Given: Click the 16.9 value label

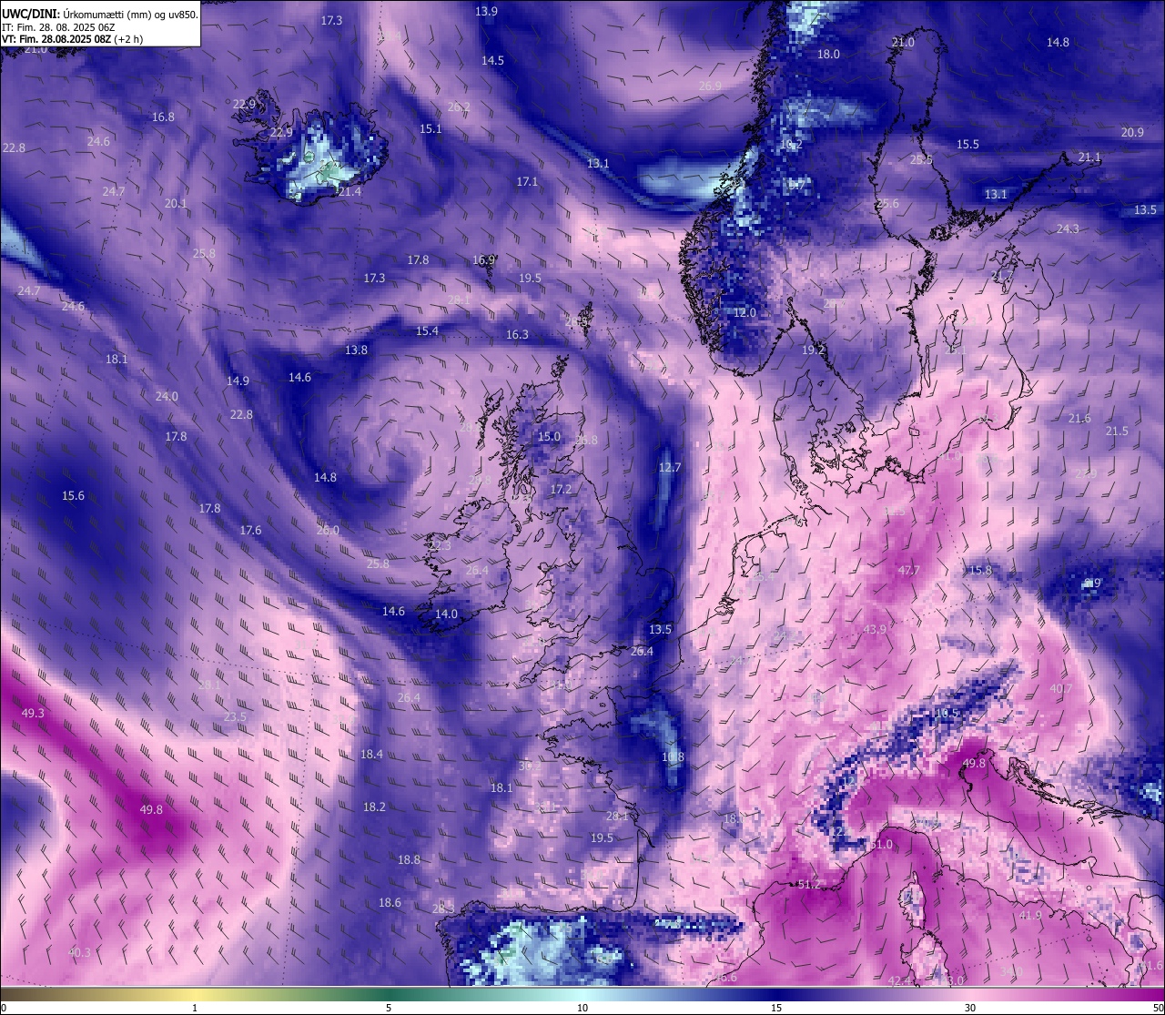Looking at the screenshot, I should coord(483,259).
